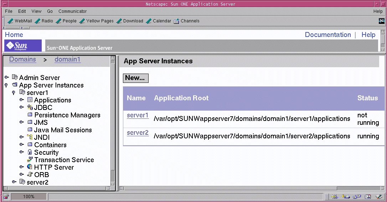Collapse the App Server Instances node

[x=6, y=85]
